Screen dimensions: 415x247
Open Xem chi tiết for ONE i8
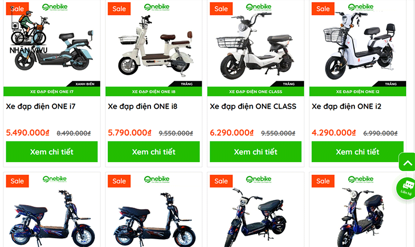pos(154,152)
